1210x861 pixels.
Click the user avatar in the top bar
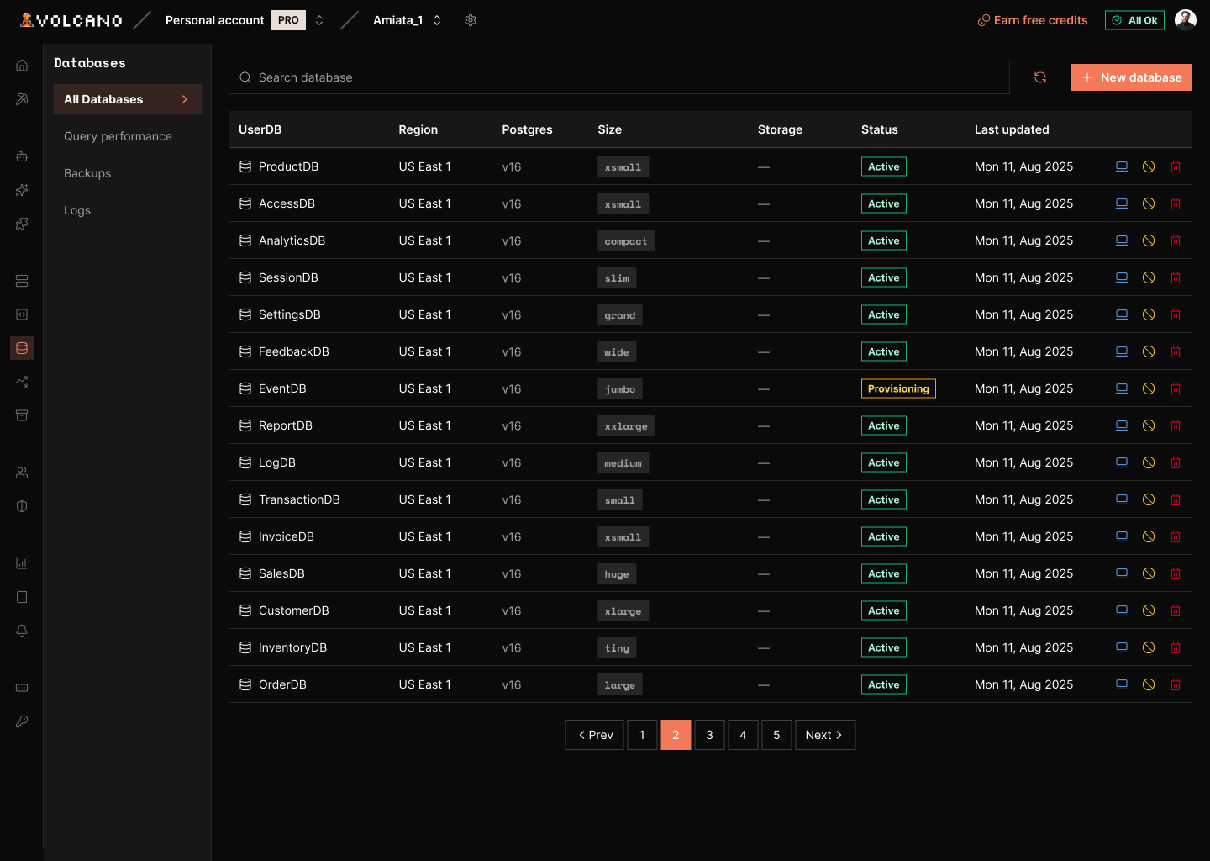(x=1186, y=20)
